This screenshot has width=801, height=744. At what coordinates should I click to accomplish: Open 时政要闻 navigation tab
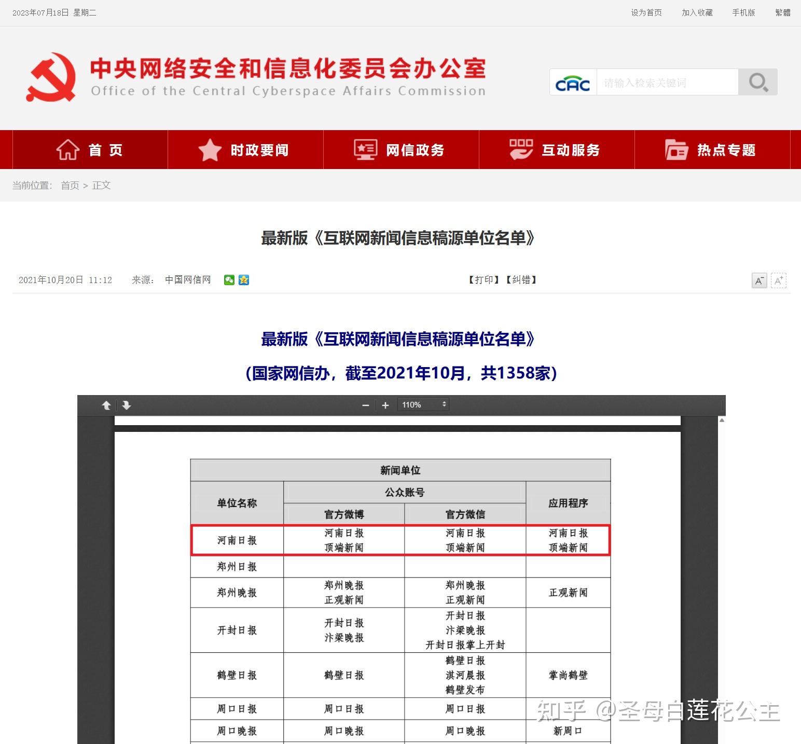pos(245,150)
